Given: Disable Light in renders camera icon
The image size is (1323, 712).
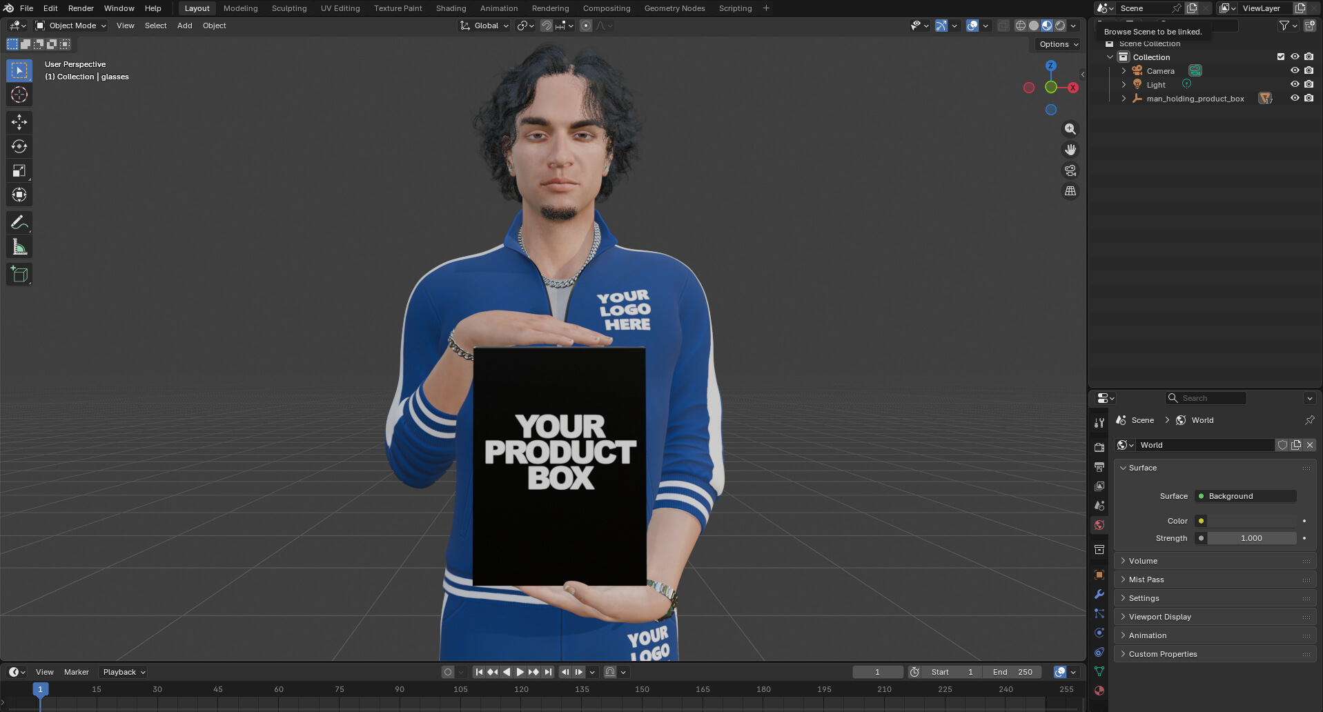Looking at the screenshot, I should tap(1309, 84).
